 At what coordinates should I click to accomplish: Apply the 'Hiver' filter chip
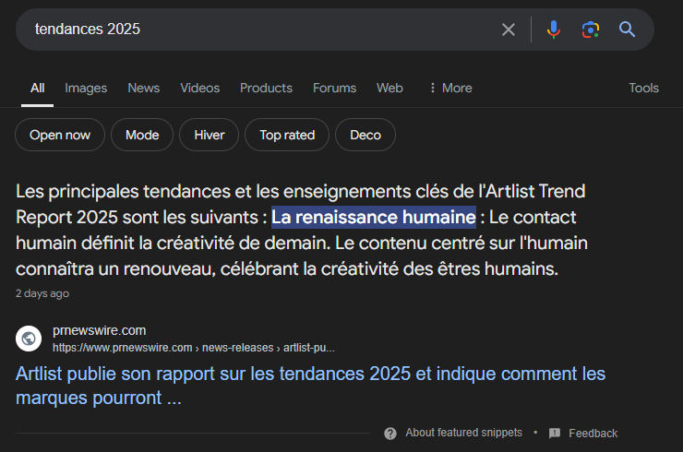click(x=210, y=135)
